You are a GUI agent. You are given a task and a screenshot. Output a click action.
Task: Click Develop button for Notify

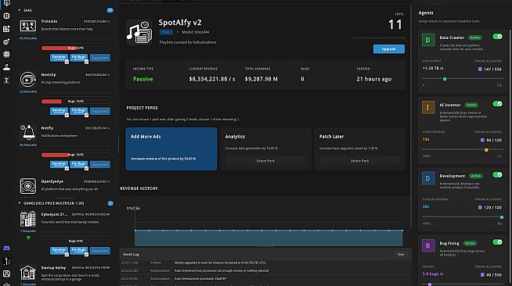(59, 164)
